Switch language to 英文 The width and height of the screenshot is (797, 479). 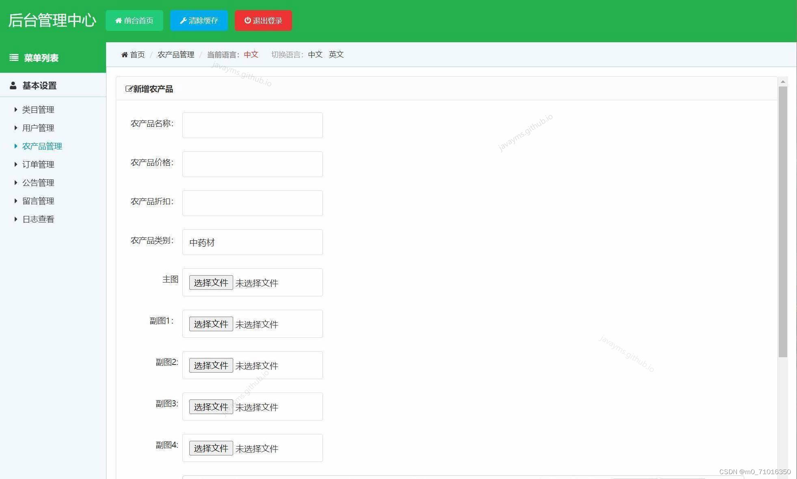point(336,54)
